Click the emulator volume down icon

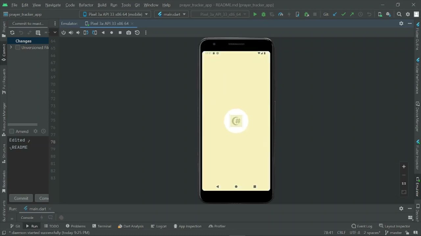(78, 32)
